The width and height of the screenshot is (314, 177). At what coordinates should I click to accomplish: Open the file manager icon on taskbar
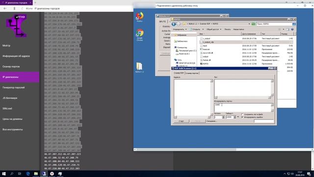tap(36, 174)
